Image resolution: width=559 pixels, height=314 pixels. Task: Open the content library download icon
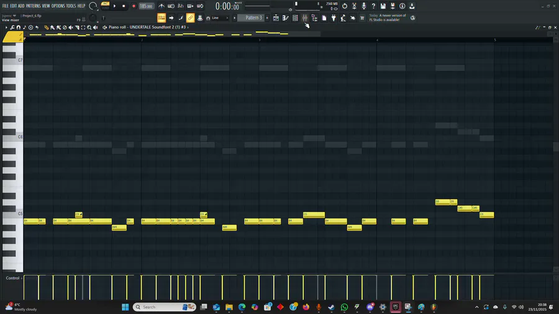pos(412,6)
